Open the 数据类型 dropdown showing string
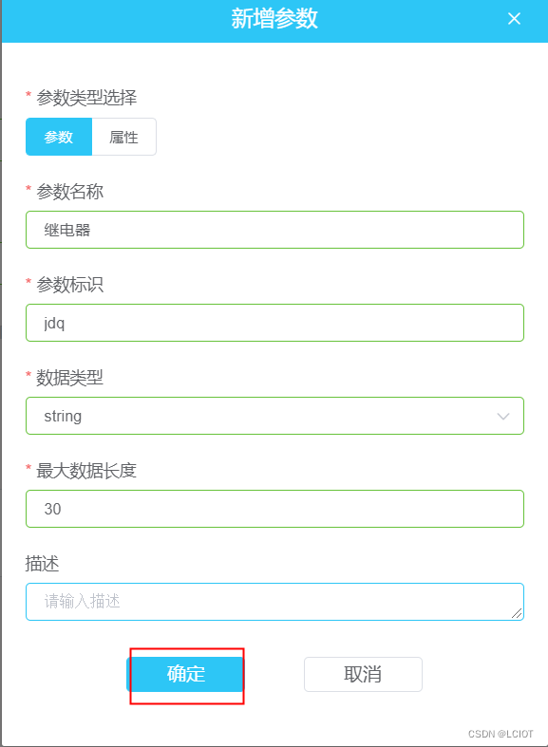548x747 pixels. tap(275, 416)
